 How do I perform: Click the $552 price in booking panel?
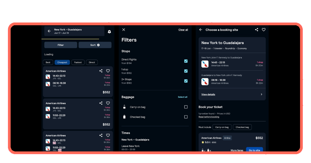pyautogui.click(x=259, y=138)
